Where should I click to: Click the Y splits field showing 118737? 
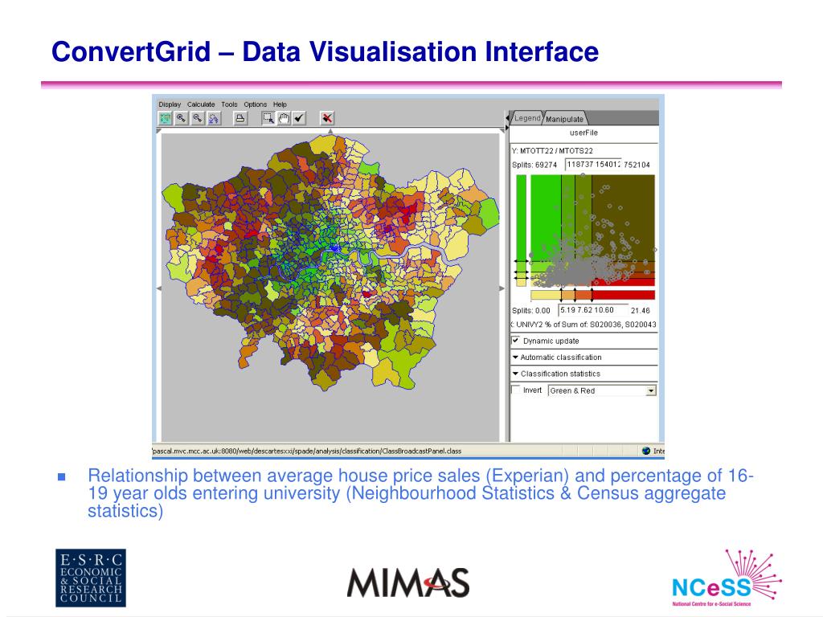tap(593, 164)
